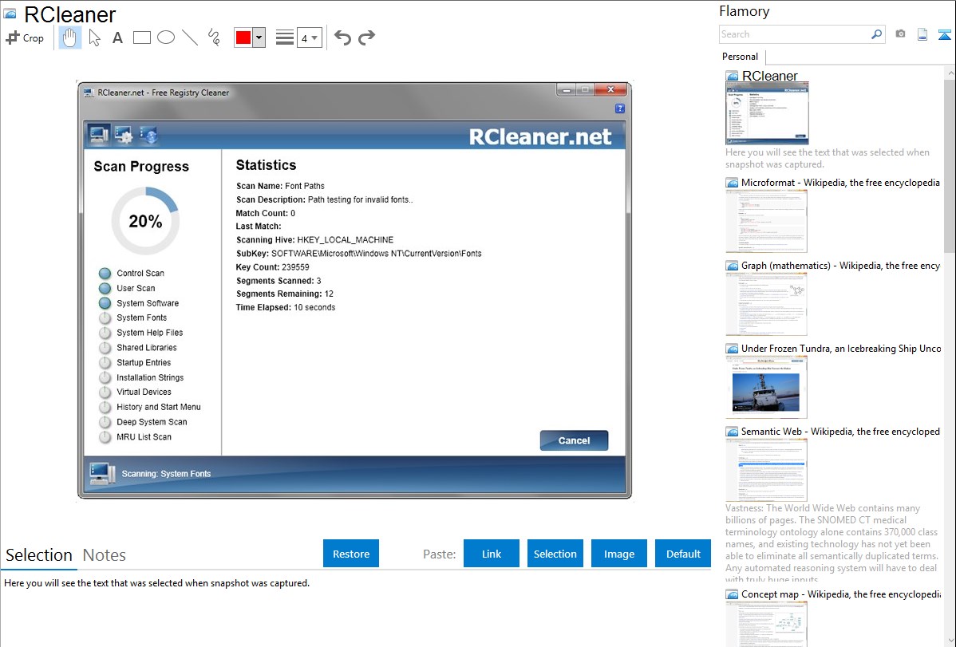
Task: Open the annotation color dropdown arrow
Action: [259, 37]
